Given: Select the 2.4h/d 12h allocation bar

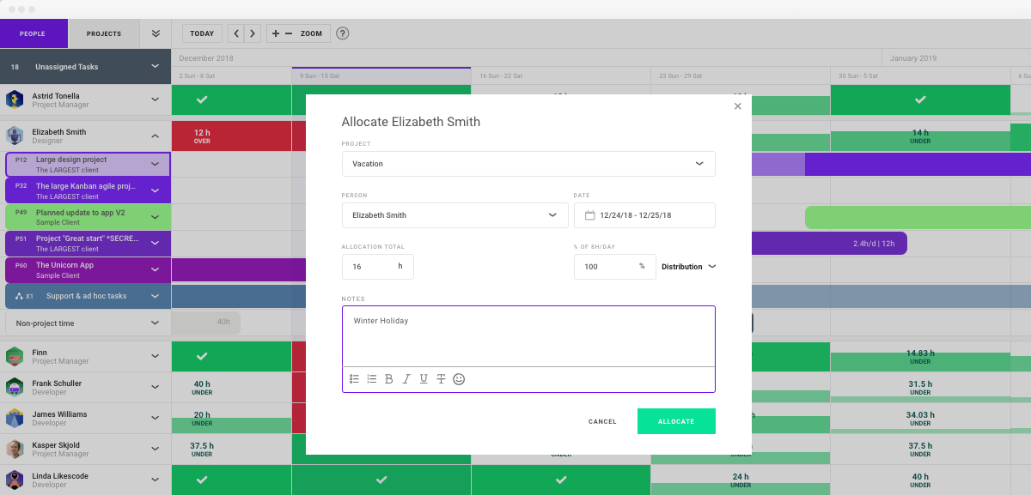Looking at the screenshot, I should pyautogui.click(x=829, y=244).
